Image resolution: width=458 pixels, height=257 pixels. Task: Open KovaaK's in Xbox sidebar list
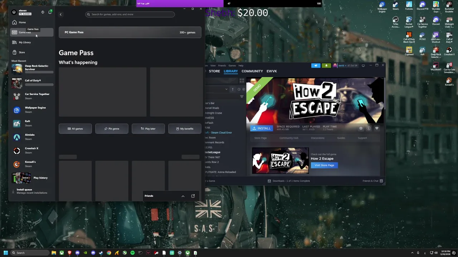point(32,164)
